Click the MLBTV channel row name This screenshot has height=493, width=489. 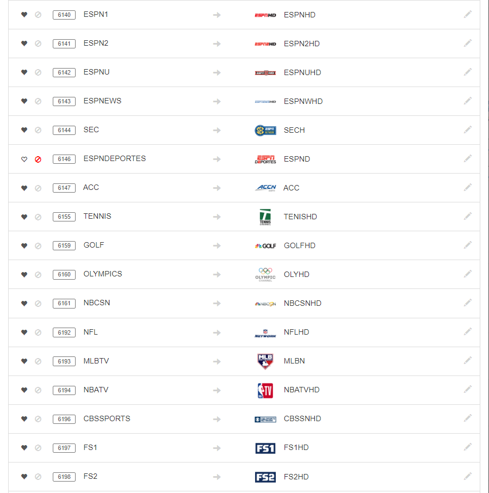tap(96, 361)
